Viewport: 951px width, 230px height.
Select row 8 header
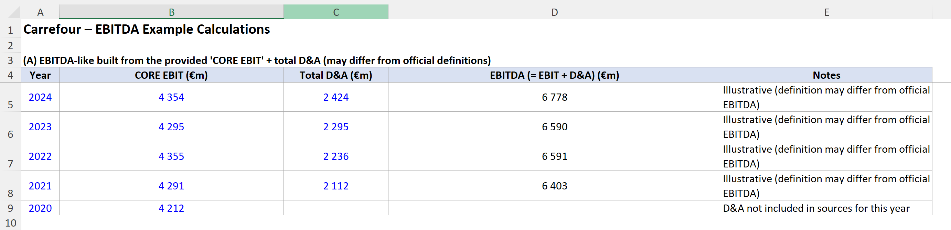coord(10,186)
